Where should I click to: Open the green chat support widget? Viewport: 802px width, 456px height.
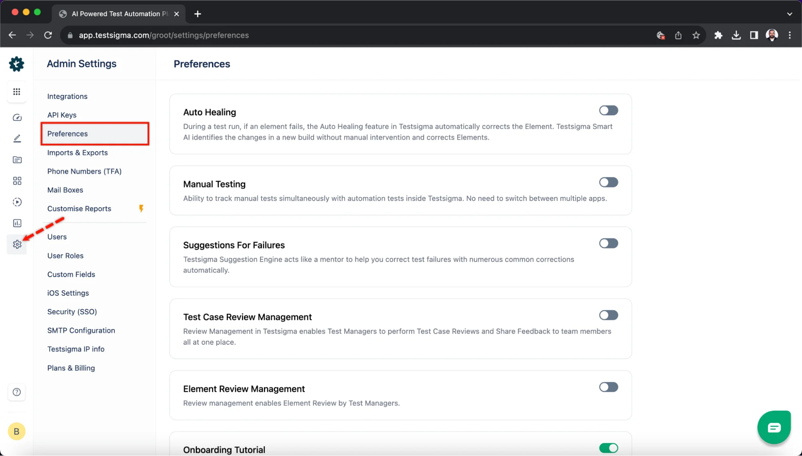click(x=774, y=427)
